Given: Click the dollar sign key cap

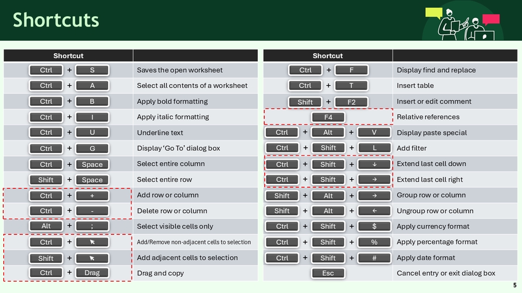Looking at the screenshot, I should click(x=374, y=226).
